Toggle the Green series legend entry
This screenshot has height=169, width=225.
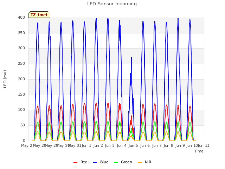[x=123, y=162]
